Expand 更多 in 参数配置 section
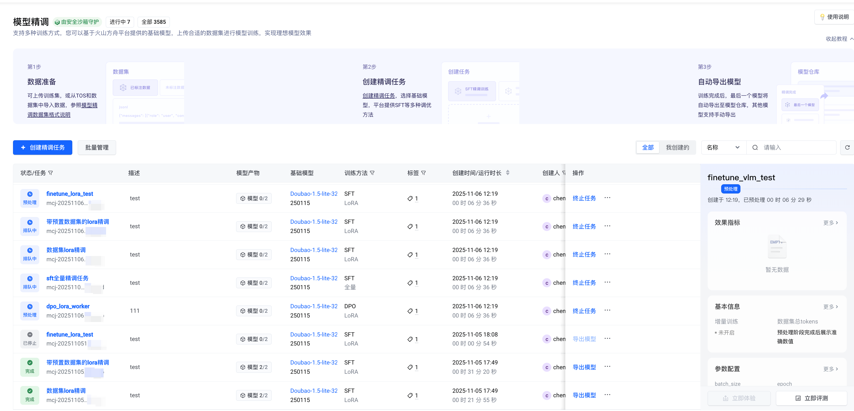The image size is (854, 411). [831, 369]
